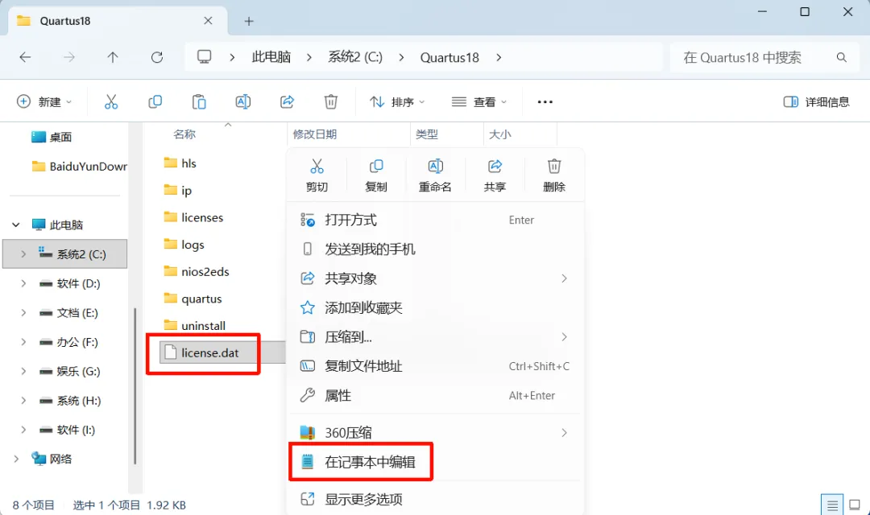Click 此电脑 in the address breadcrumb

[271, 57]
